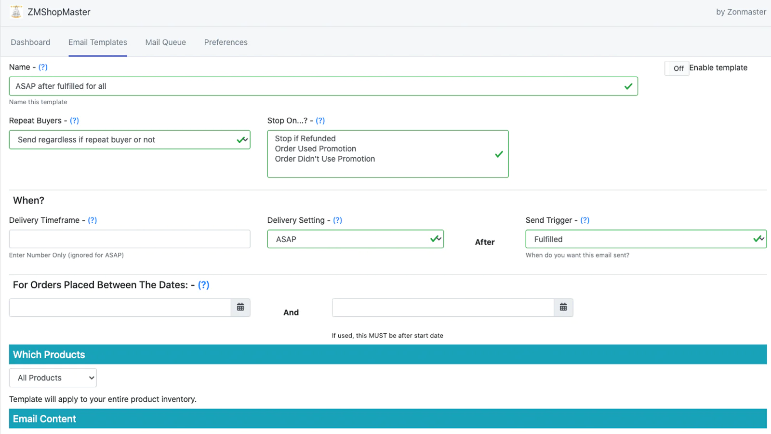Click 'Enter Number Only (ignored for ASAP)' hint
This screenshot has width=771, height=434.
click(66, 255)
